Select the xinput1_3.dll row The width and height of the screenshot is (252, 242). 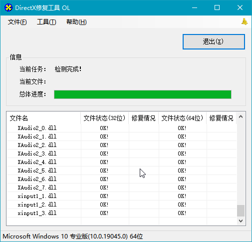pos(122,213)
